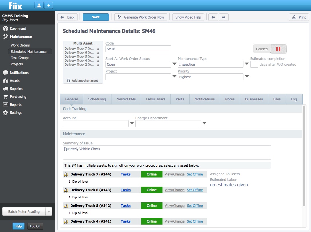Image resolution: width=311 pixels, height=232 pixels.
Task: Remove Delivery Truck 6 from Multi Asset list
Action: 98,53
